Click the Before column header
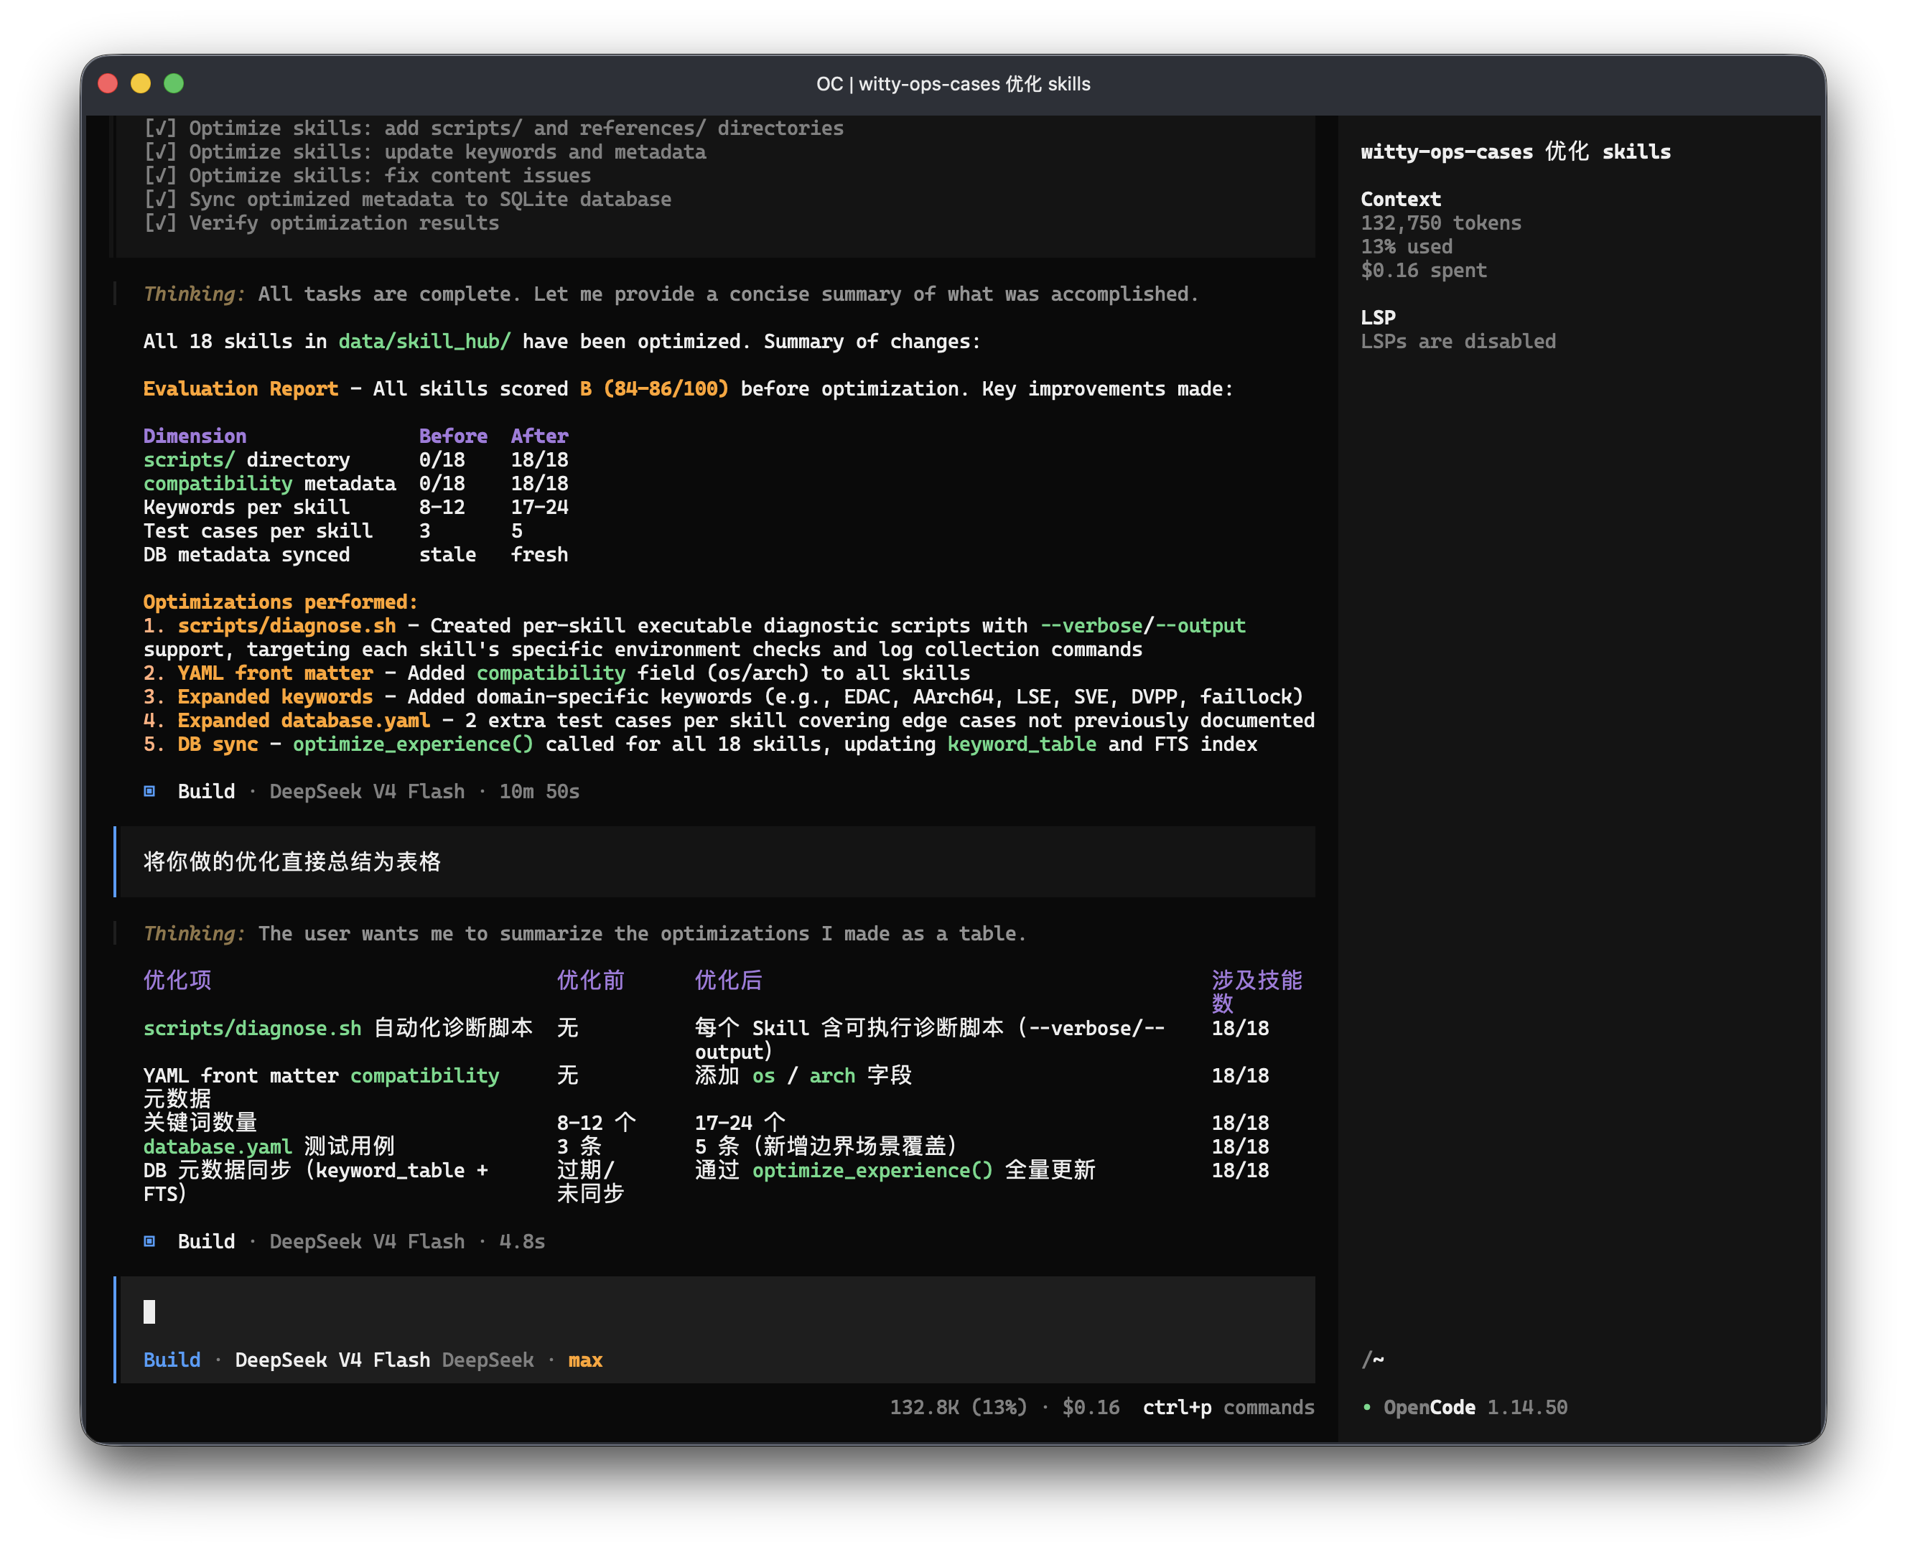1907x1552 pixels. pyautogui.click(x=453, y=436)
